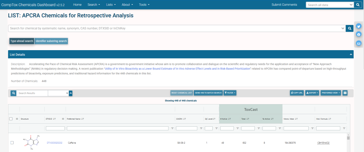
Task: Click the CASRN filter input field
Action: (x=187, y=128)
